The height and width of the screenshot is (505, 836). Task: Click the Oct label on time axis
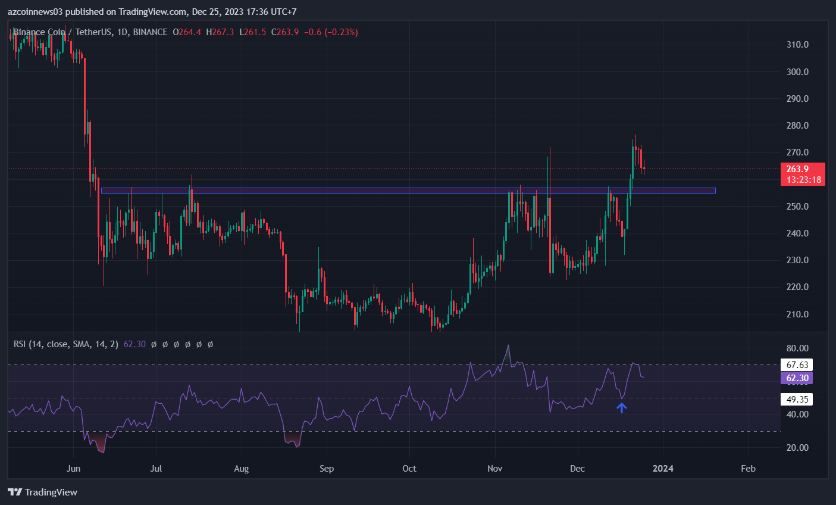click(409, 469)
